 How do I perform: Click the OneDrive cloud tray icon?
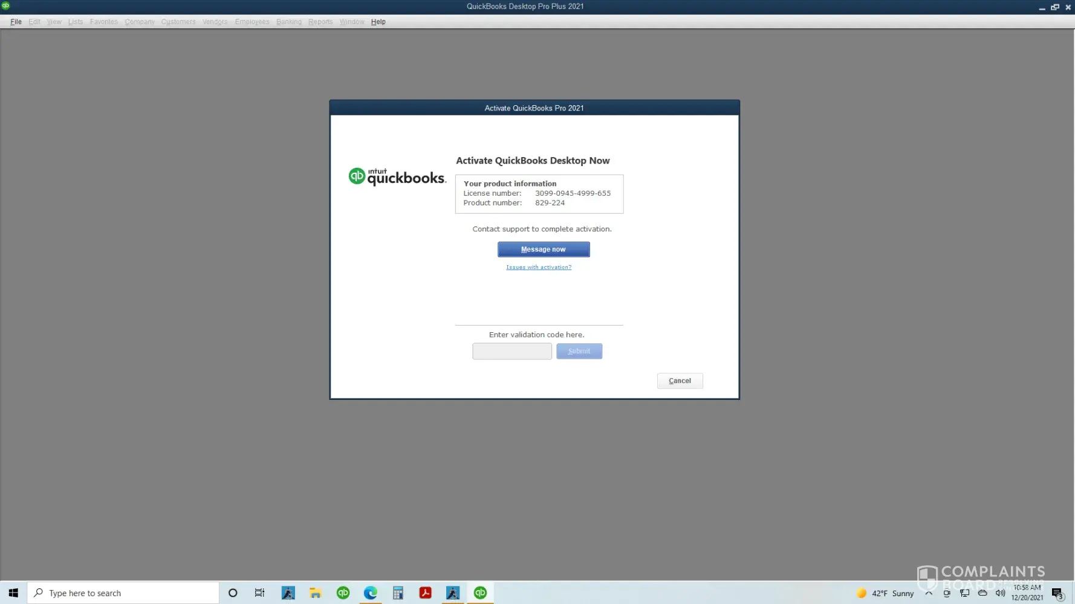coord(982,593)
